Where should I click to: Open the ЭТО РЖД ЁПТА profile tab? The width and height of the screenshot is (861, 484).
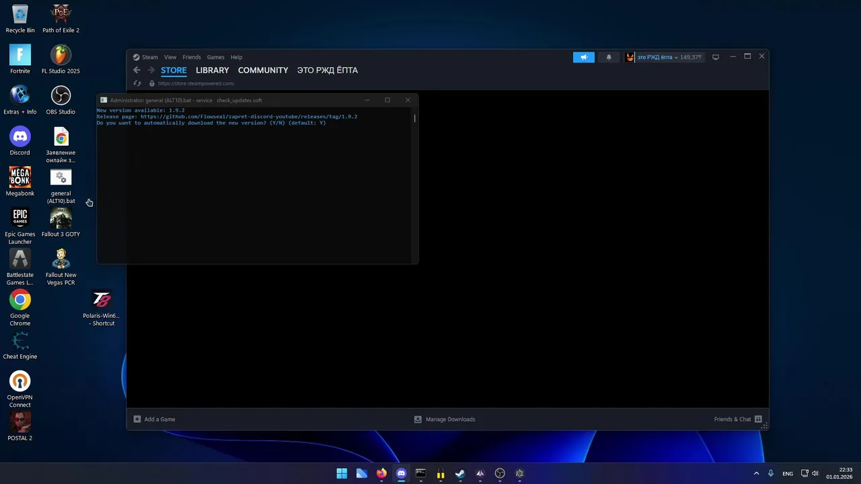pos(328,70)
